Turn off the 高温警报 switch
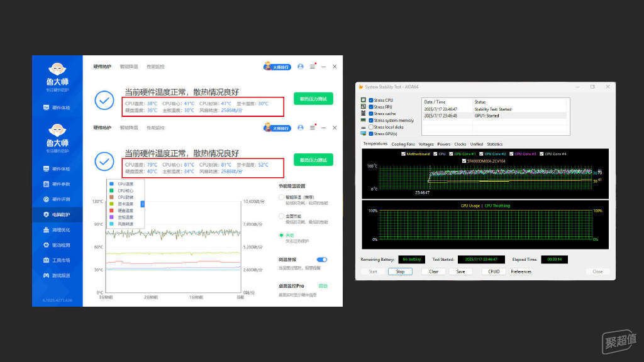The width and height of the screenshot is (644, 362). coord(322,260)
